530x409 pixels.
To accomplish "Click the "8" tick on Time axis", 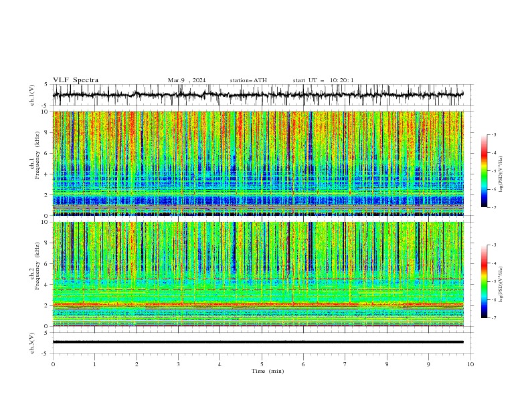I will 387,364.
